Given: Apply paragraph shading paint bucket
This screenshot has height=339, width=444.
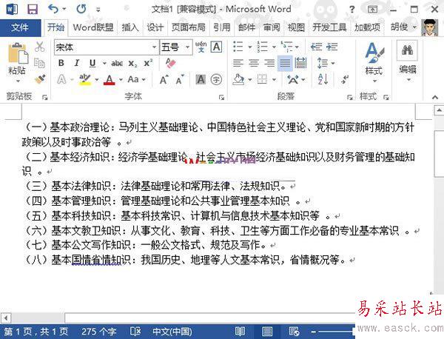Looking at the screenshot, I should pos(239,80).
